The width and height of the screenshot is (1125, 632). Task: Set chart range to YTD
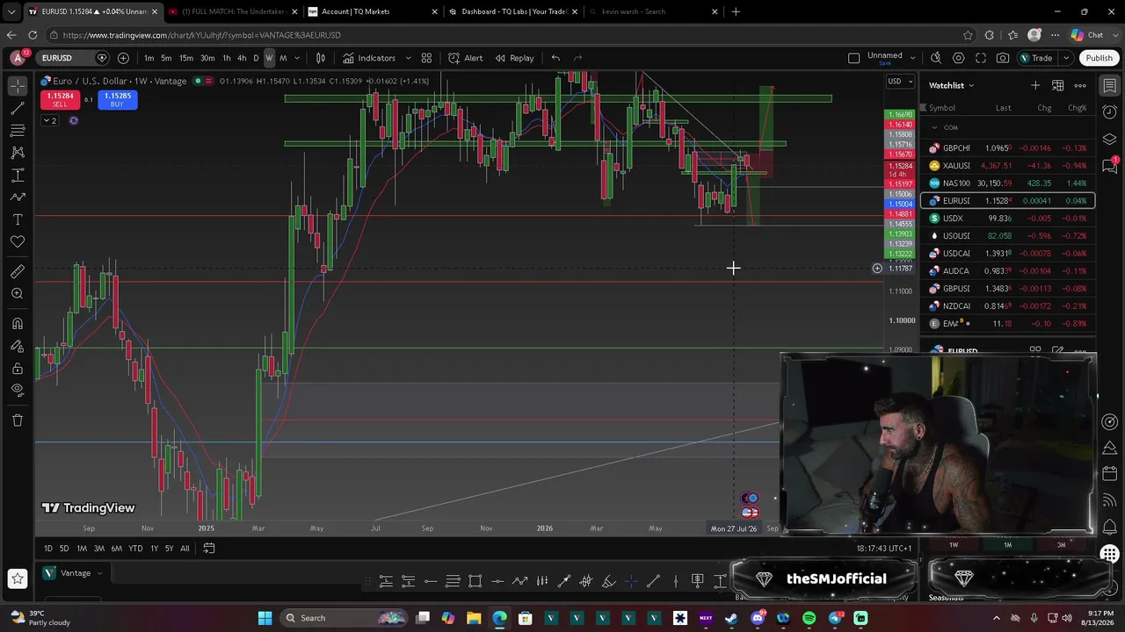pyautogui.click(x=134, y=549)
